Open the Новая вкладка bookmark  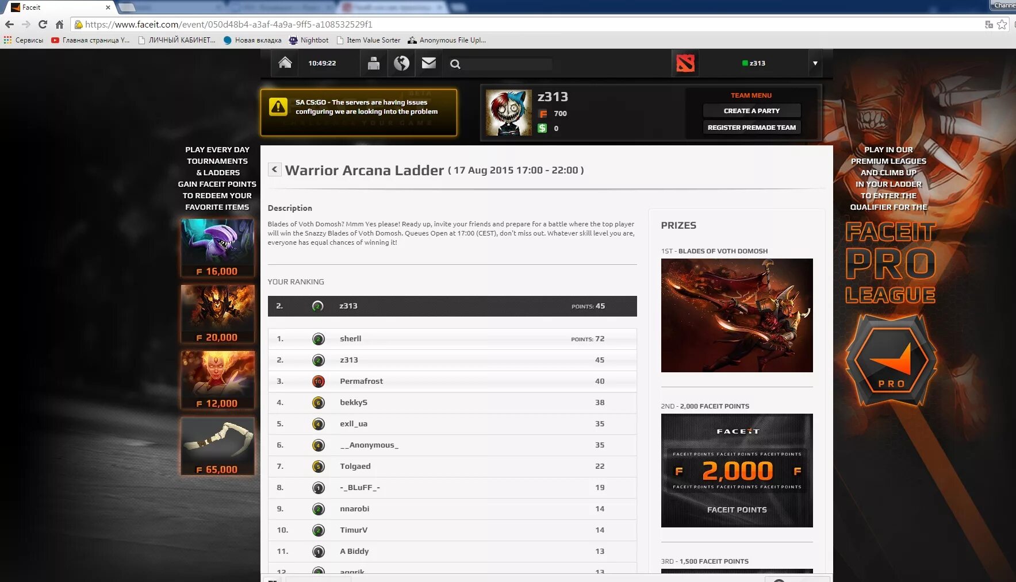click(x=252, y=40)
